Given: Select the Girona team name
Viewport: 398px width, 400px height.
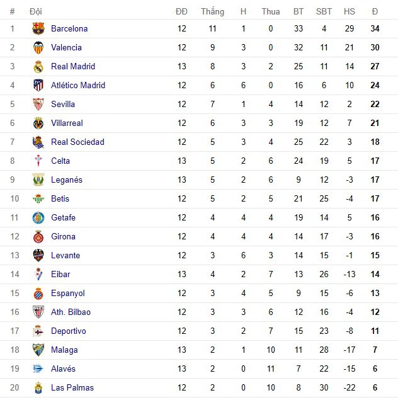Looking at the screenshot, I should click(x=63, y=236).
